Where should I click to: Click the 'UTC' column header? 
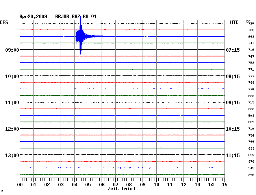pyautogui.click(x=234, y=22)
